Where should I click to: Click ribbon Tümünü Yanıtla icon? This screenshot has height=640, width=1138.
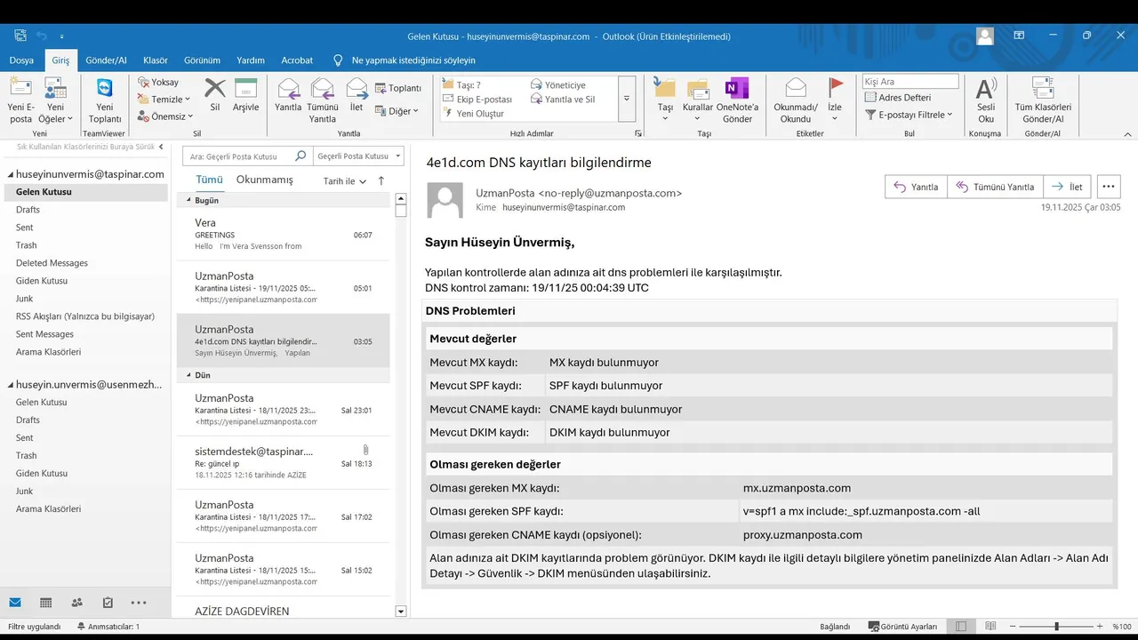coord(323,100)
